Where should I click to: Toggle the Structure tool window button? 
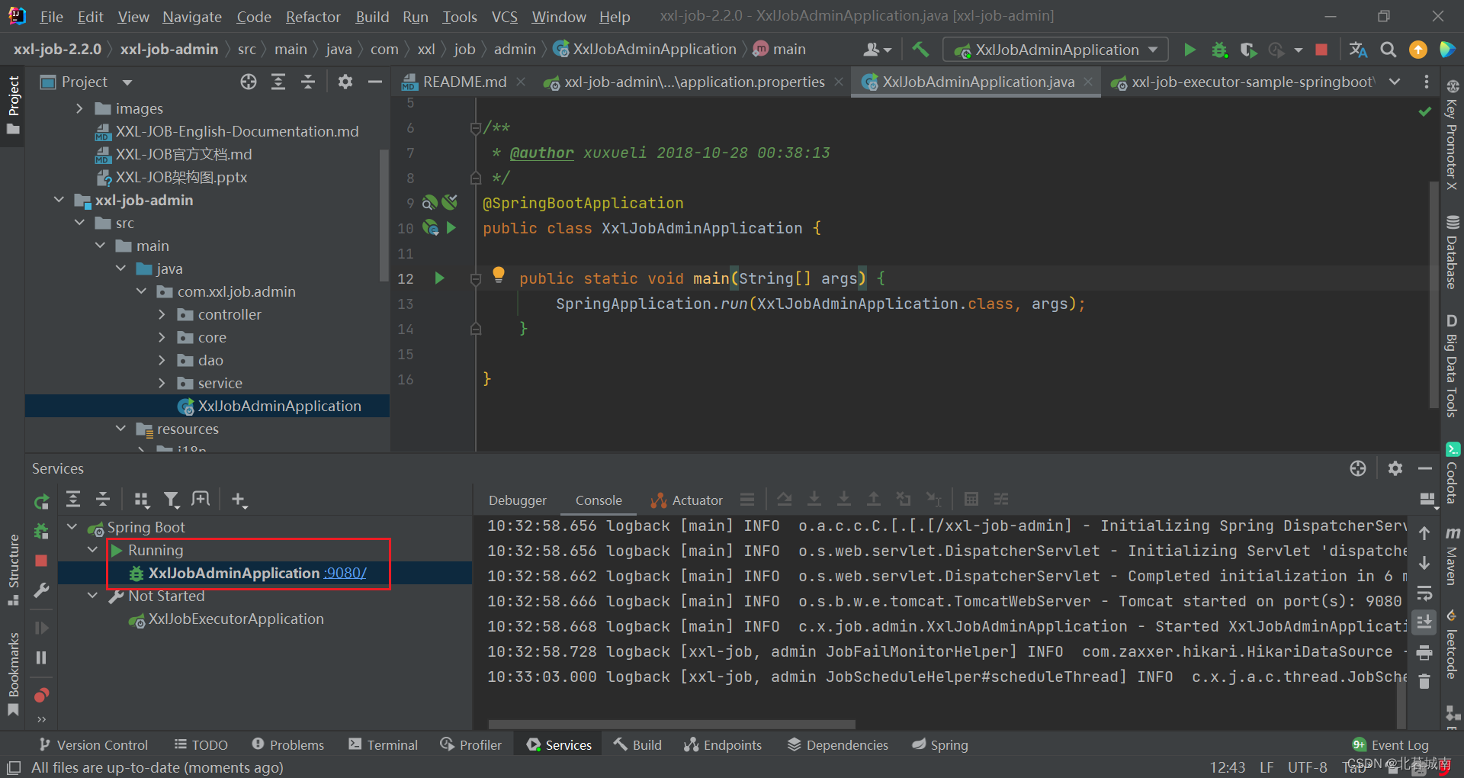[13, 569]
